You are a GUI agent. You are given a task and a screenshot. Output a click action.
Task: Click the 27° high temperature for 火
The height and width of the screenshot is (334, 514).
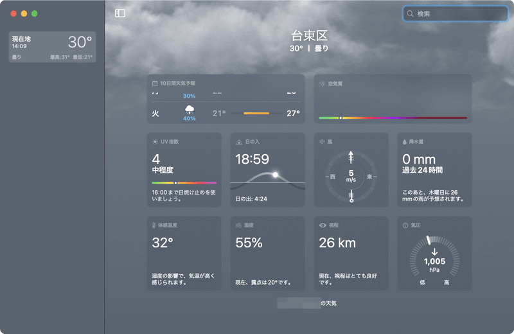pos(293,114)
